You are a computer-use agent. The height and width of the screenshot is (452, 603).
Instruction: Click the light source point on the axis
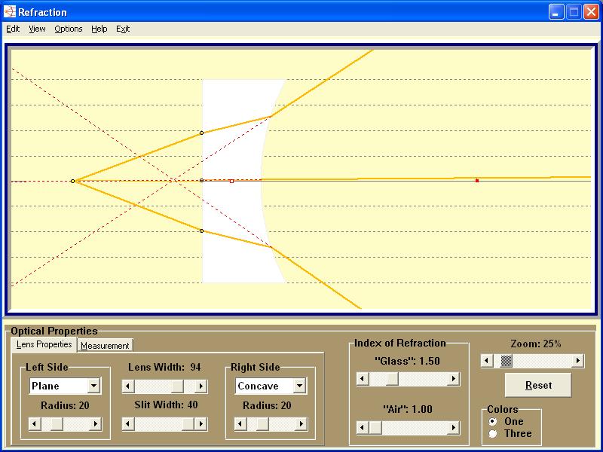tap(72, 181)
